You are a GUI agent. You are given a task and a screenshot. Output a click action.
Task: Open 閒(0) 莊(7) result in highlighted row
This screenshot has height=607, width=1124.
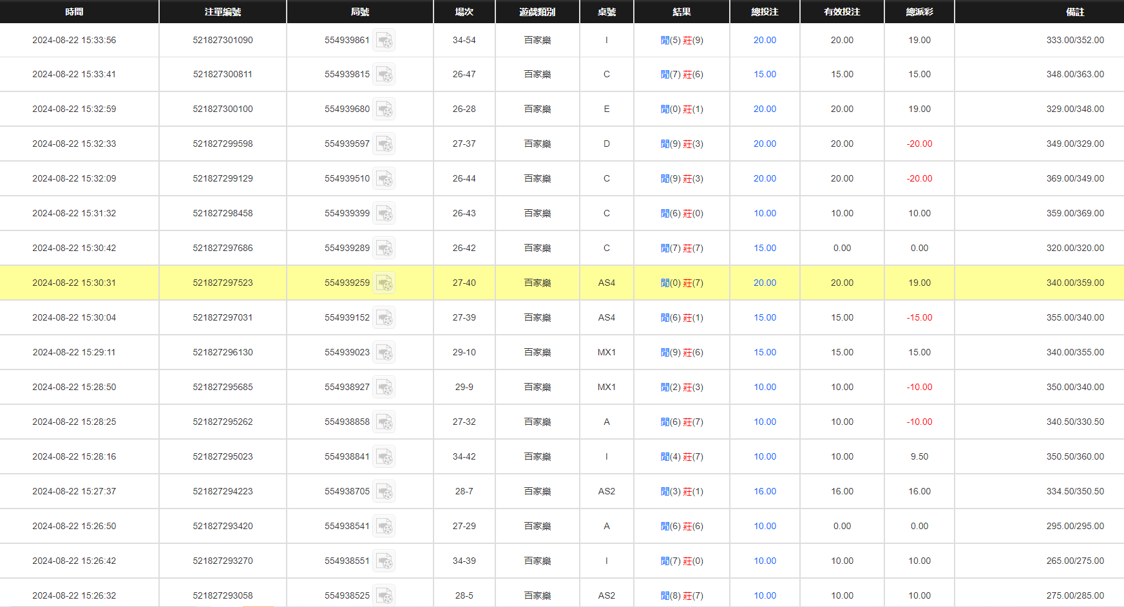tap(681, 283)
